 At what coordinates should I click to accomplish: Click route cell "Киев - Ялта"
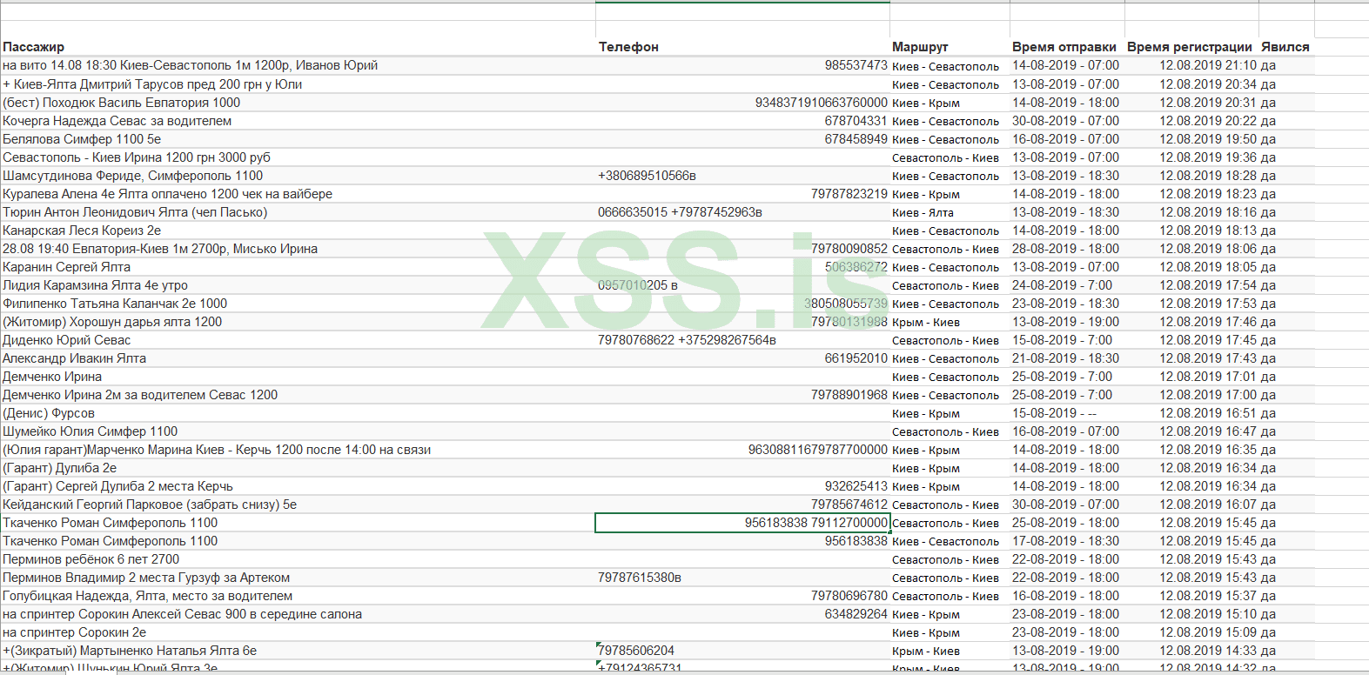923,212
